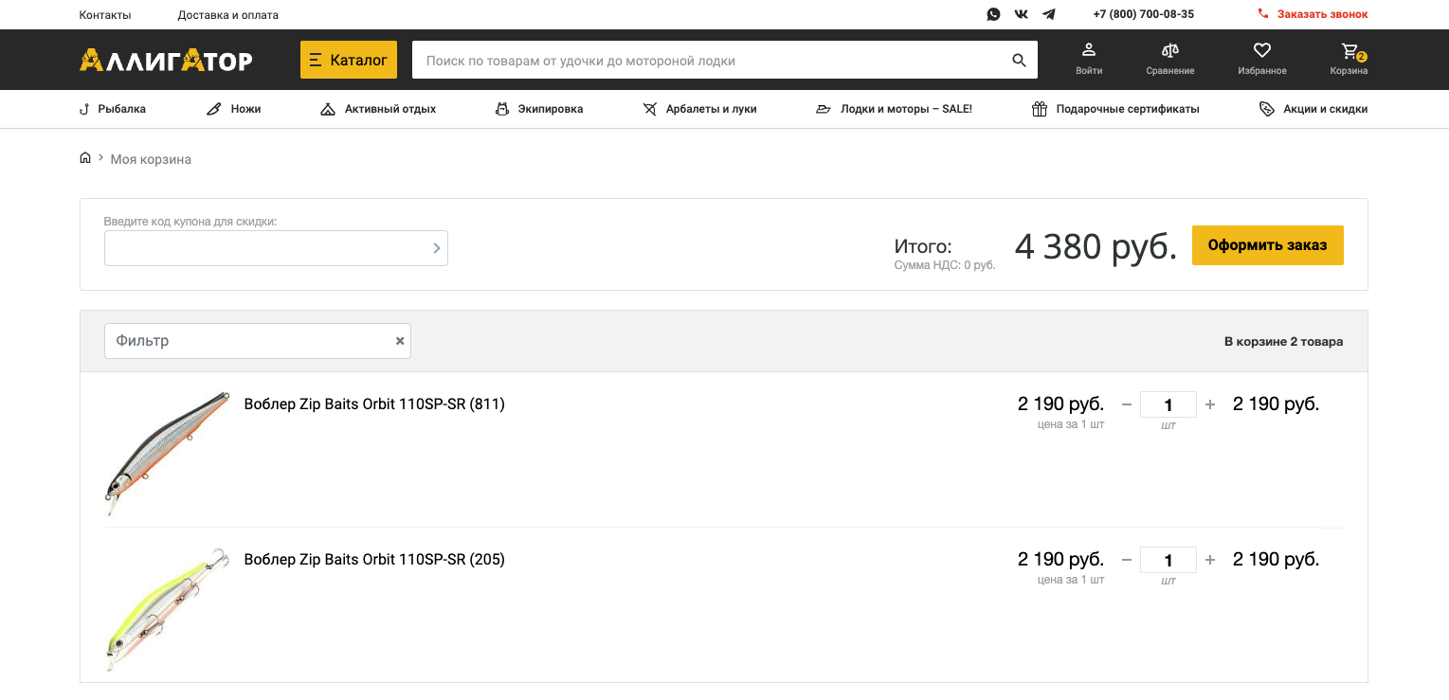This screenshot has width=1449, height=700.
Task: Click the home breadcrumb icon
Action: coord(85,158)
